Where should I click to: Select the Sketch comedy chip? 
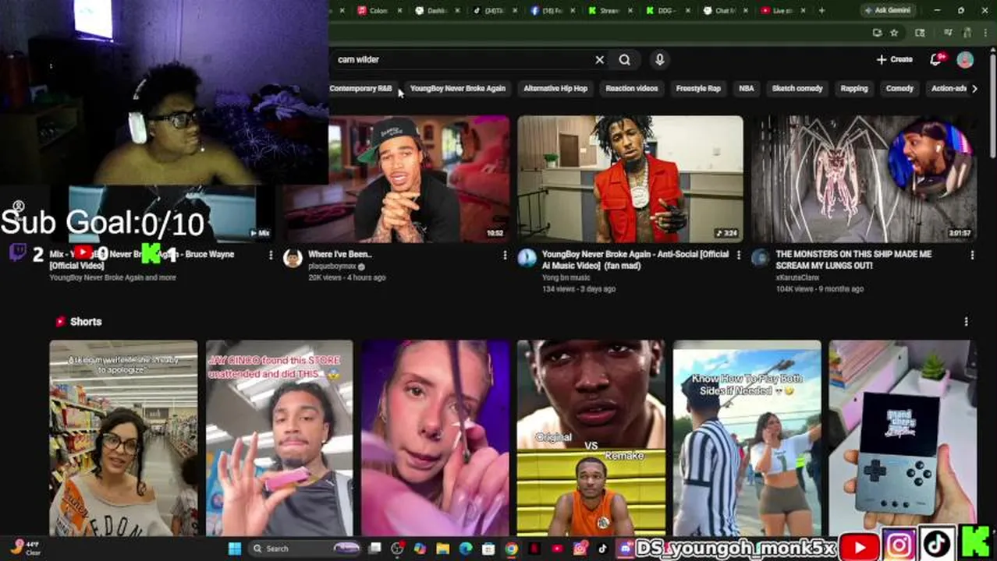[x=797, y=89]
